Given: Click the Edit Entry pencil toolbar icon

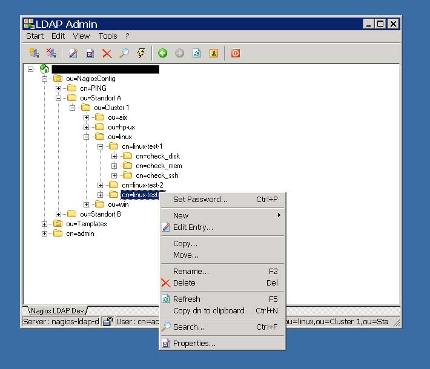Looking at the screenshot, I should [x=73, y=53].
